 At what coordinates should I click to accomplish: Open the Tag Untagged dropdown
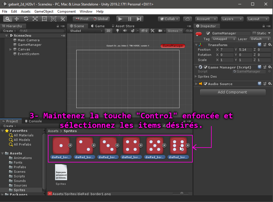coord(224,39)
